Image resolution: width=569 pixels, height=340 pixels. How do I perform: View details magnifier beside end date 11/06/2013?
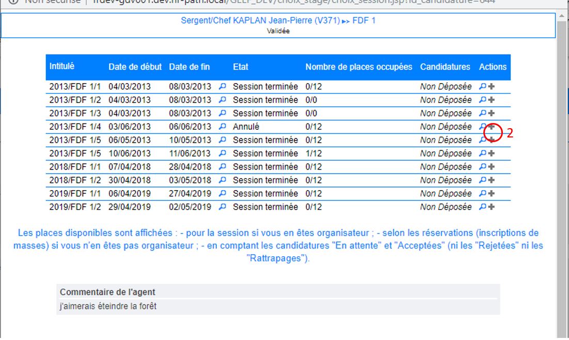click(x=223, y=153)
